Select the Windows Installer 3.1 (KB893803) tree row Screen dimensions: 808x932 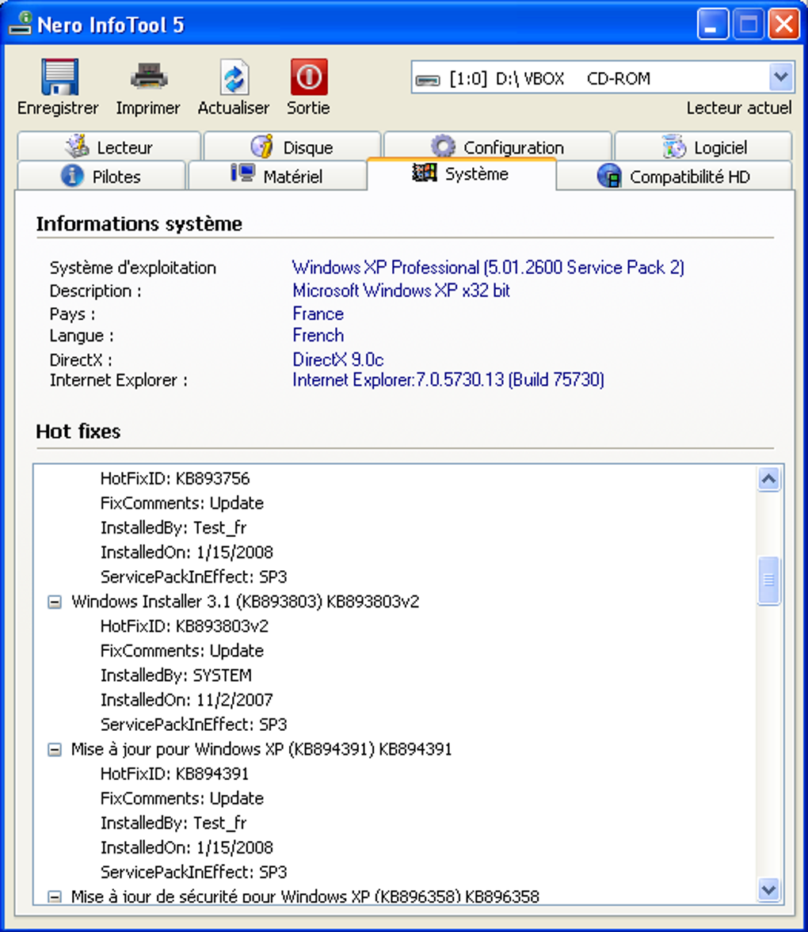click(245, 602)
